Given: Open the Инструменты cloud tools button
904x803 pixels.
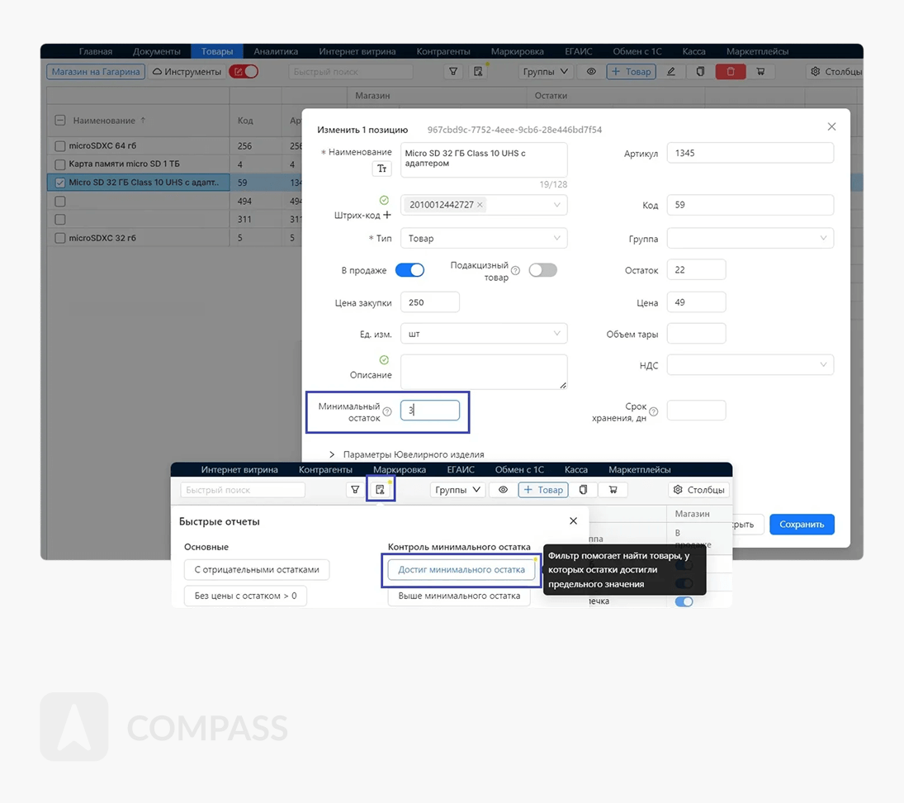Looking at the screenshot, I should coord(187,72).
